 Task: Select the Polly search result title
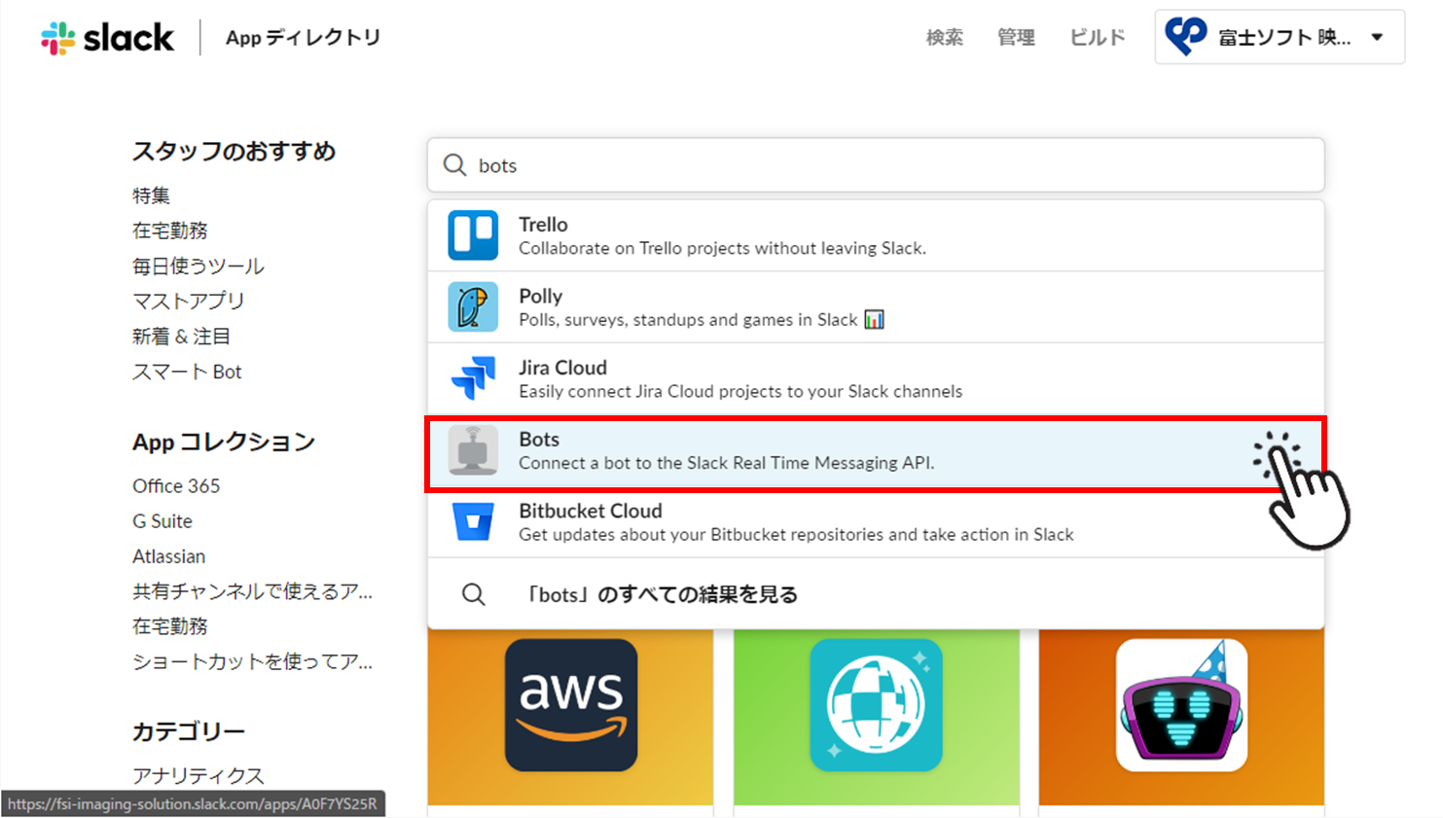(540, 296)
